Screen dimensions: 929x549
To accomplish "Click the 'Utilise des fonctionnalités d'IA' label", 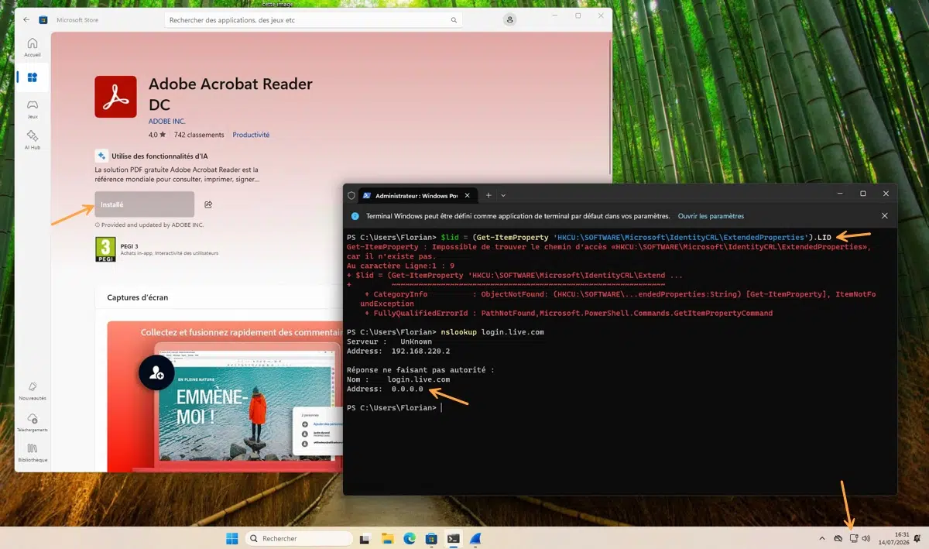I will click(x=159, y=156).
